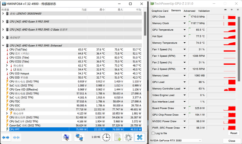Click the blue X close sensors icon
Viewport: 242px width, 144px height.
click(x=140, y=137)
